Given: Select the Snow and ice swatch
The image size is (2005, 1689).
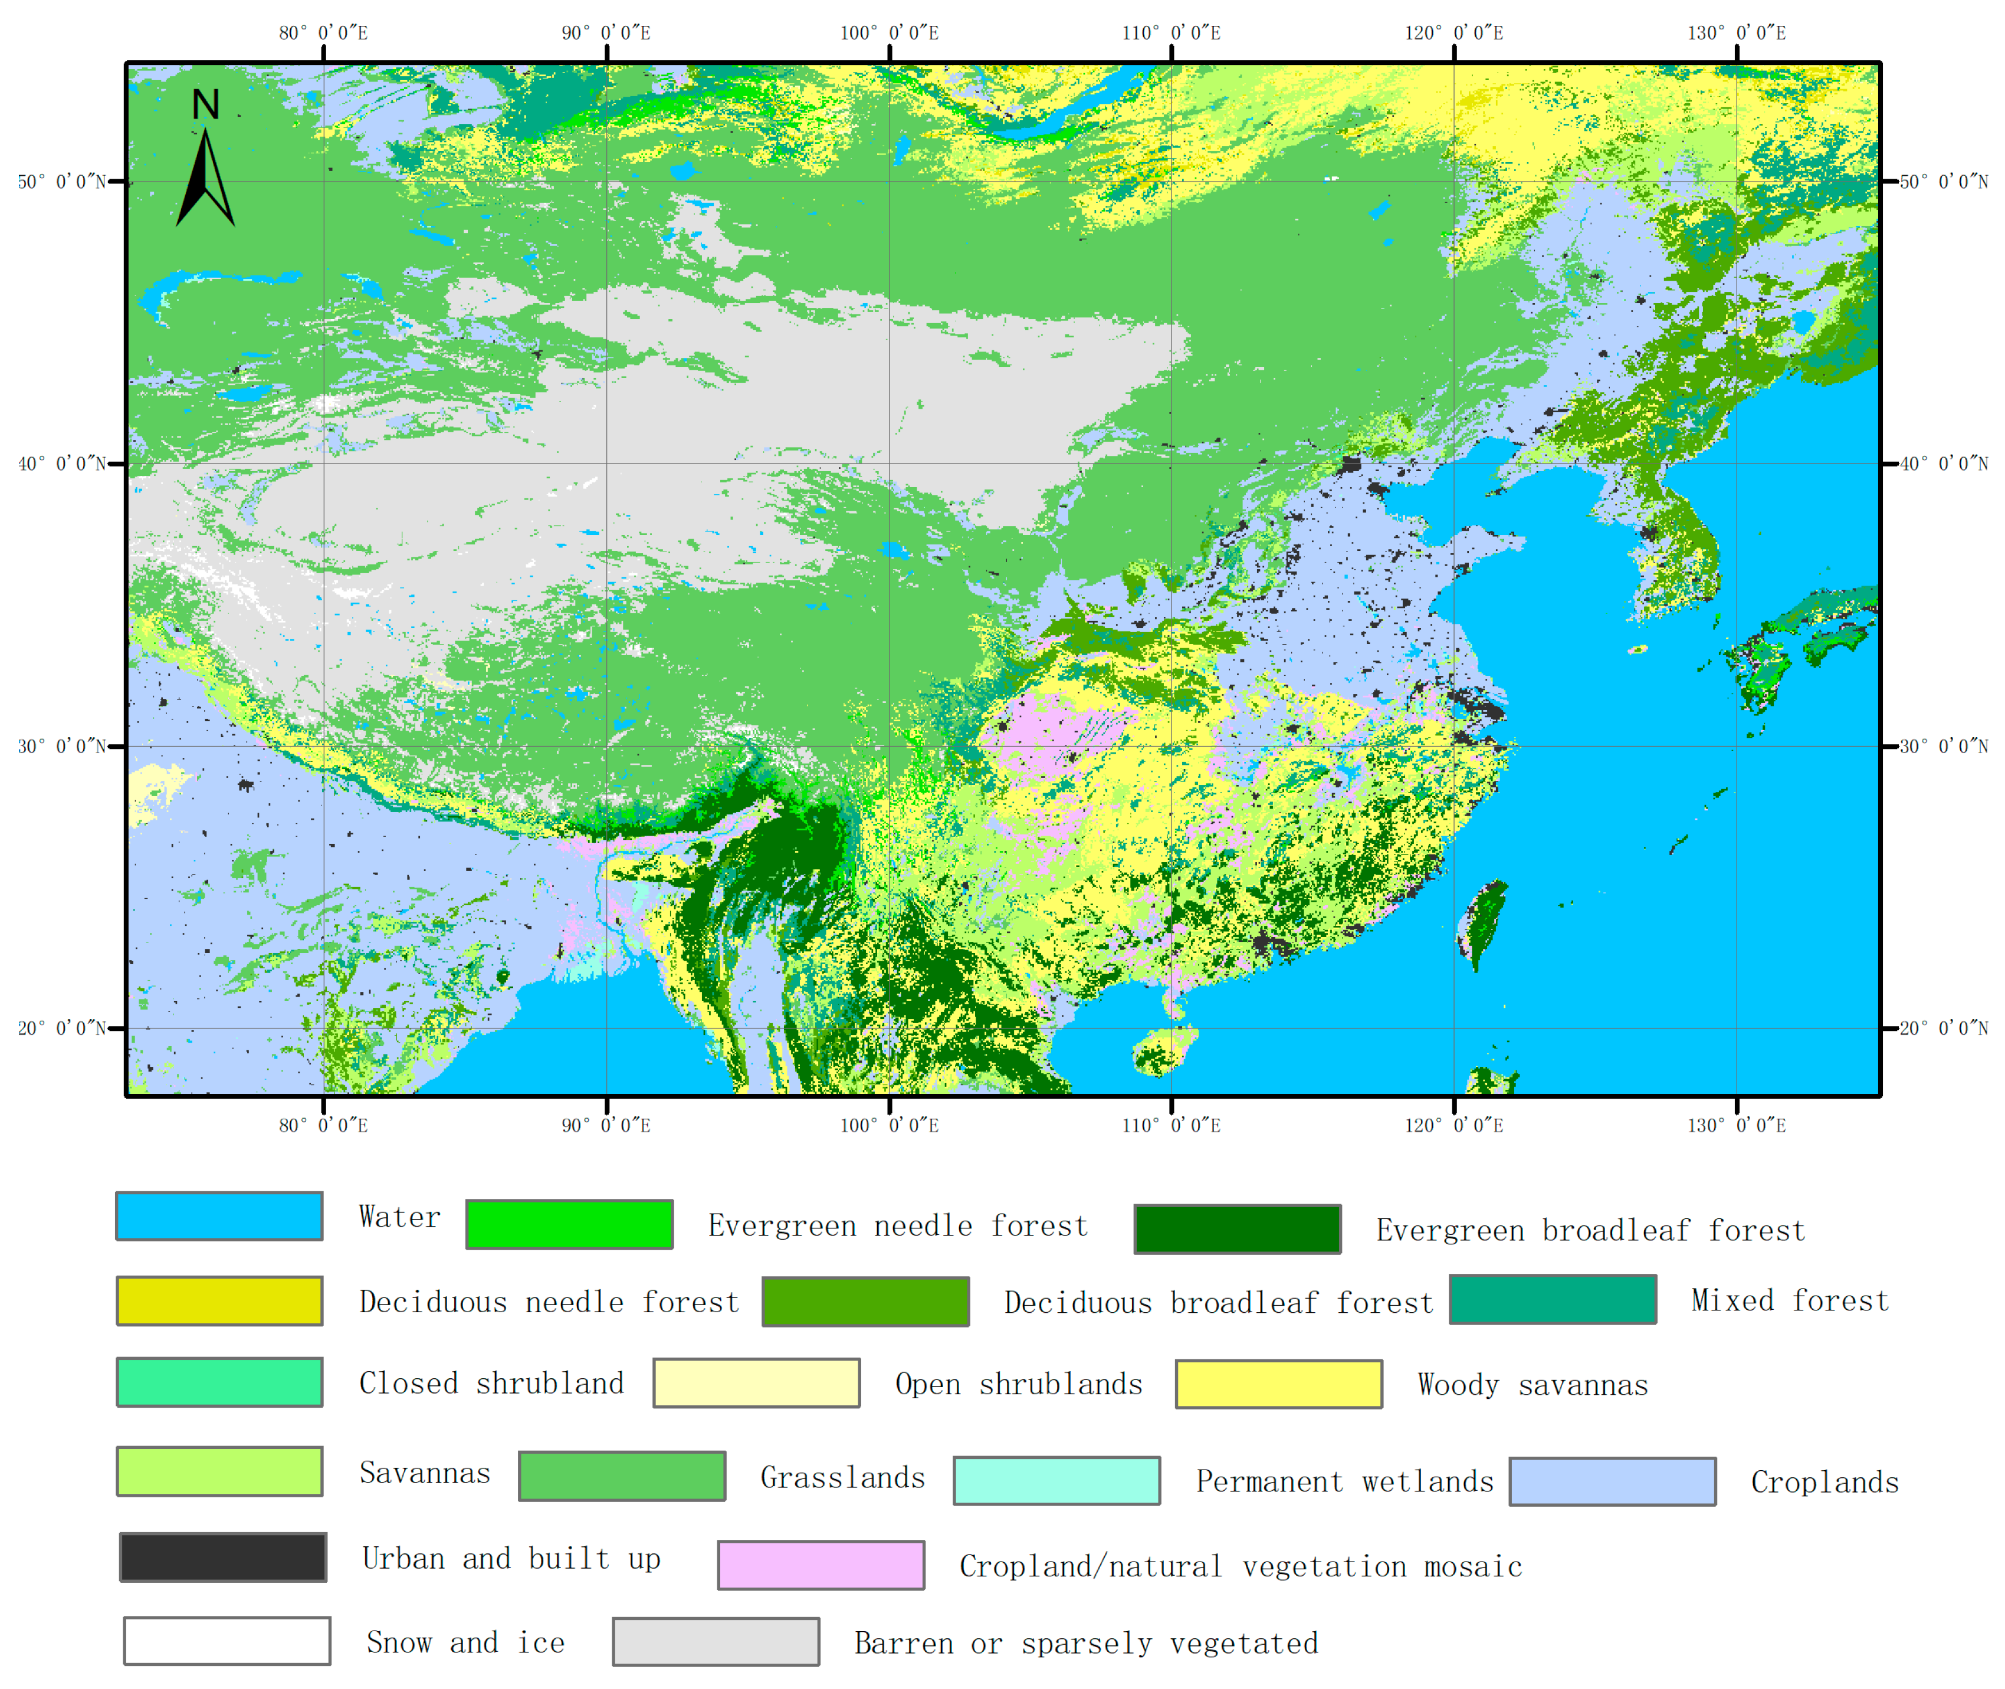Looking at the screenshot, I should pos(226,1640).
